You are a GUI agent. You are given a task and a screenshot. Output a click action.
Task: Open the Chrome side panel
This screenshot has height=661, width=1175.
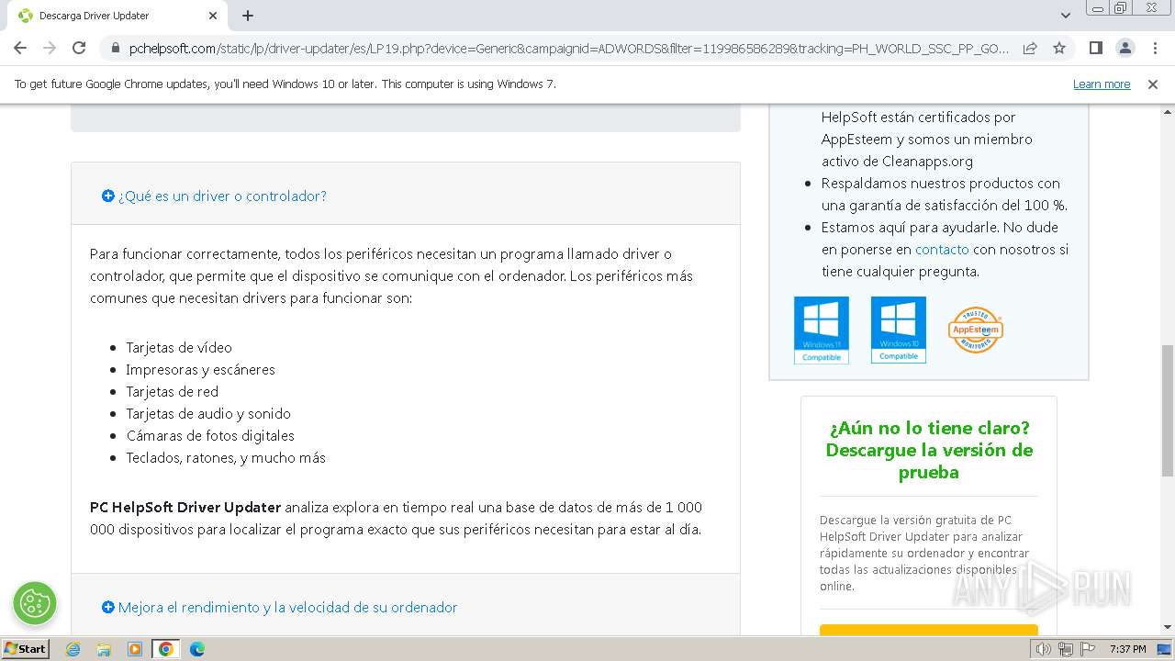click(1095, 48)
